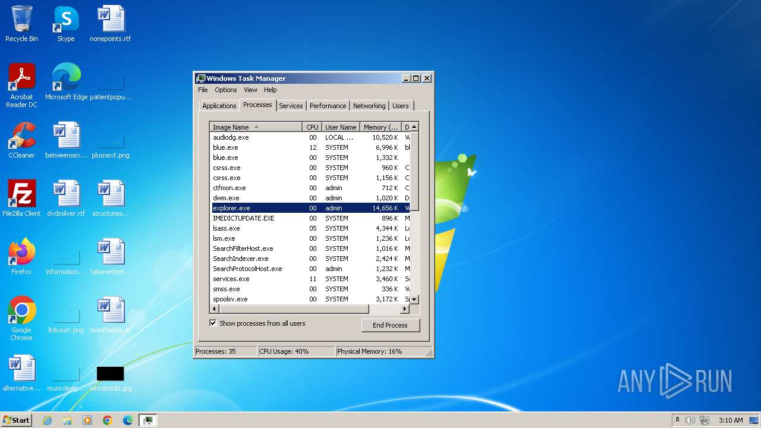Viewport: 761px width, 428px height.
Task: Click the End Process button
Action: click(x=390, y=325)
